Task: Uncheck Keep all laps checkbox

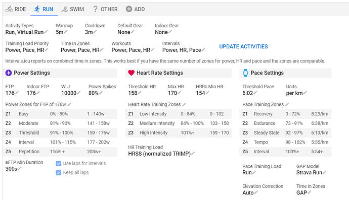Action: [x=58, y=173]
